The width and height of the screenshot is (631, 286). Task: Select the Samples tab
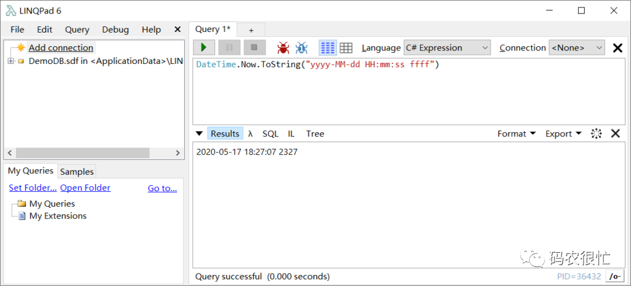point(77,172)
